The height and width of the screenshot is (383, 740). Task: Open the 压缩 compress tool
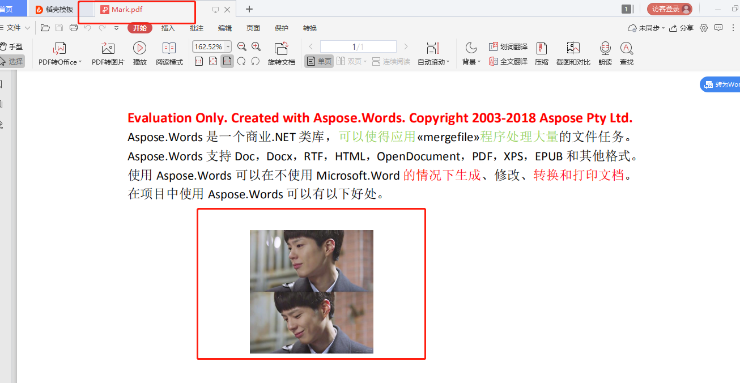(541, 54)
